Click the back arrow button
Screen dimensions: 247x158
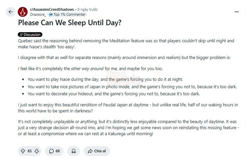tap(11, 12)
